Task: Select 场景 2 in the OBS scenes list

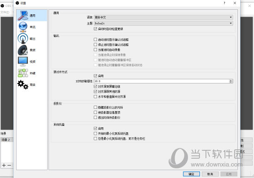Action: click(x=7, y=140)
